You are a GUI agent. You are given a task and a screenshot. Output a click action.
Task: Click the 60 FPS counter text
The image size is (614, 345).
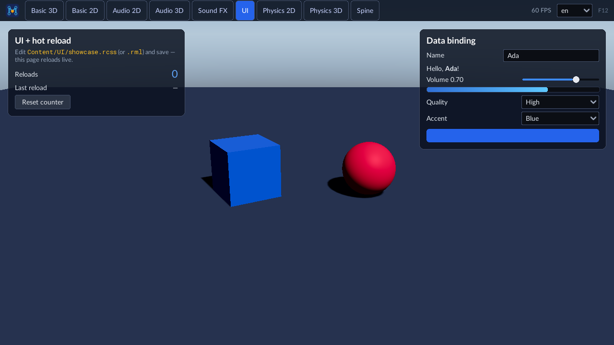(x=541, y=11)
